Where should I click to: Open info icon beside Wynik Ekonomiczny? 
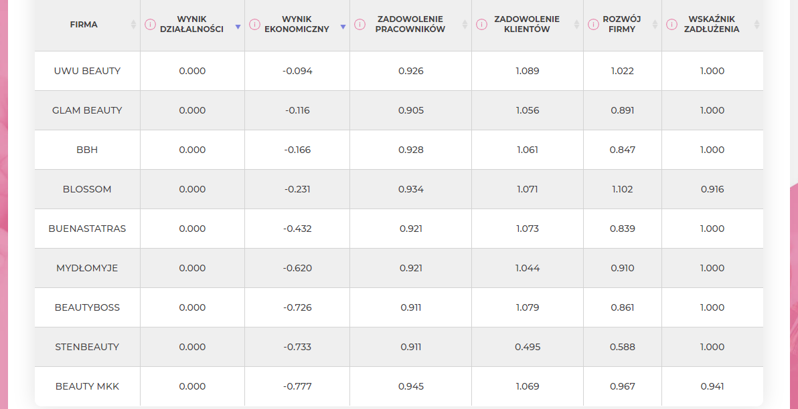tap(255, 24)
